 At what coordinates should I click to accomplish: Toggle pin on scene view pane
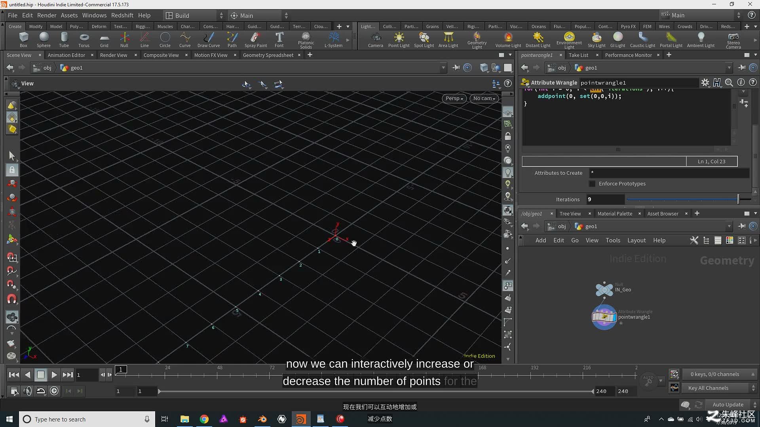(456, 68)
